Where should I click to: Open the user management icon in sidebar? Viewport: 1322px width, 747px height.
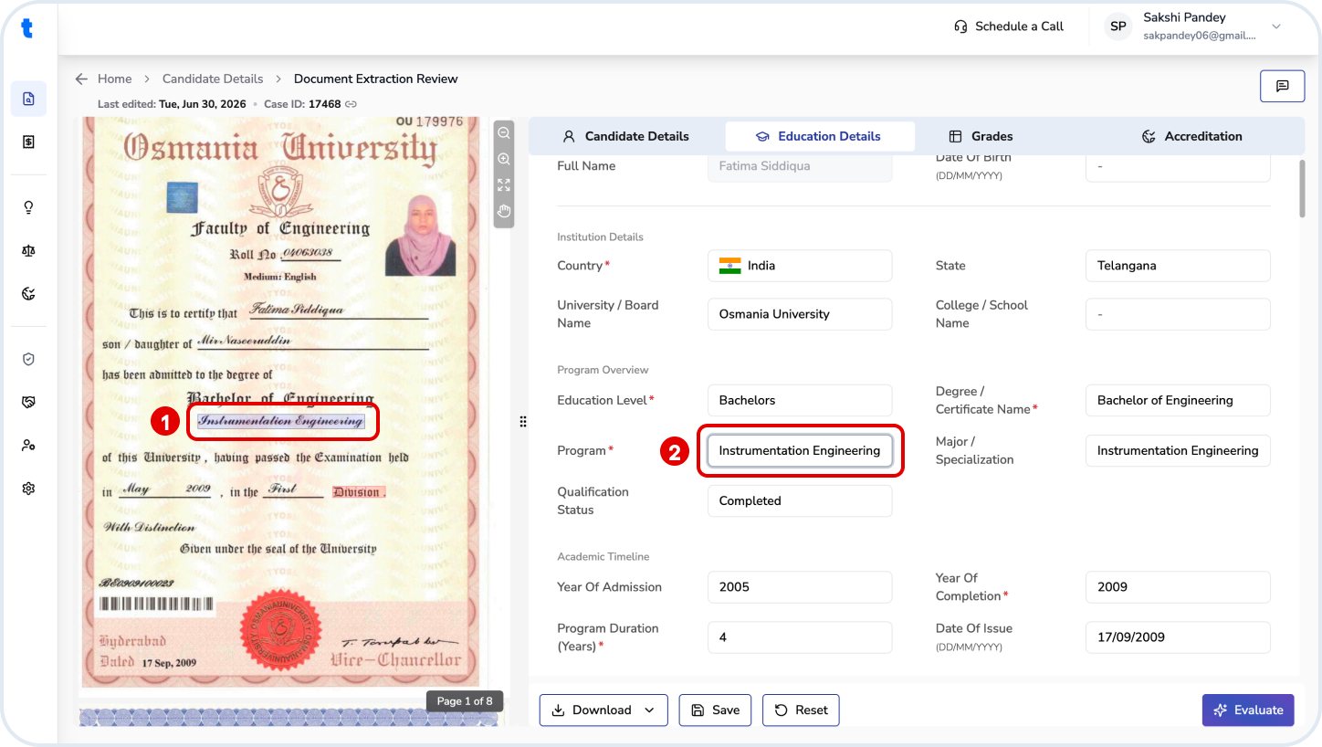(x=28, y=445)
